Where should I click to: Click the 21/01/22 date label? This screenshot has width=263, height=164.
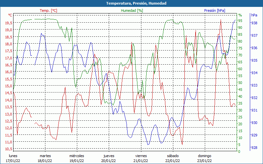point(141,161)
